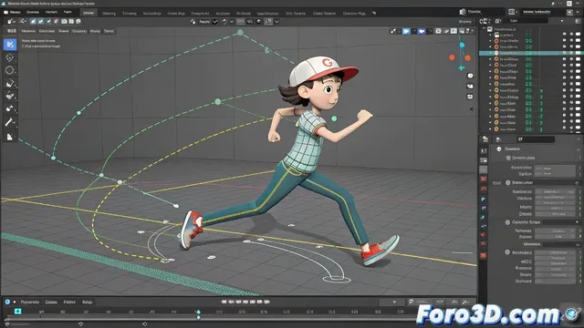Click the third navigation button below the gizmo
This screenshot has height=328, width=584.
pyautogui.click(x=470, y=97)
